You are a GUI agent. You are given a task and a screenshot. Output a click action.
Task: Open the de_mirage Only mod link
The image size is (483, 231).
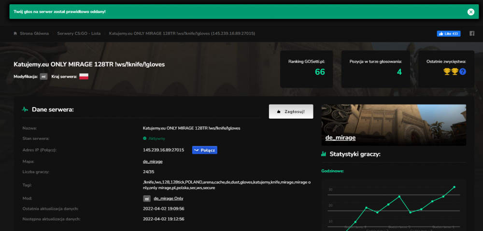[x=169, y=198]
